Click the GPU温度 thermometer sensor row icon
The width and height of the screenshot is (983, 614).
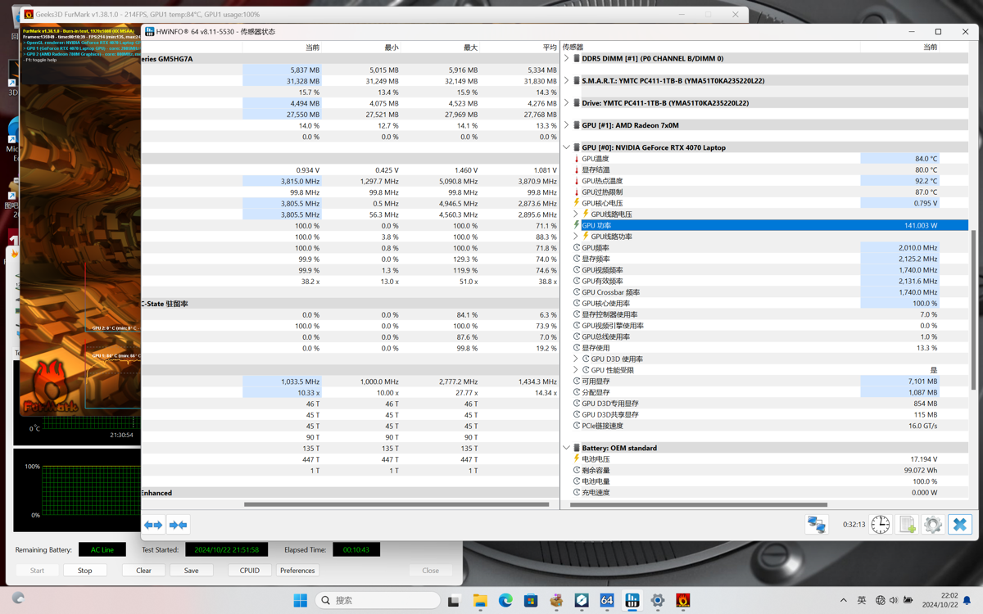[577, 159]
